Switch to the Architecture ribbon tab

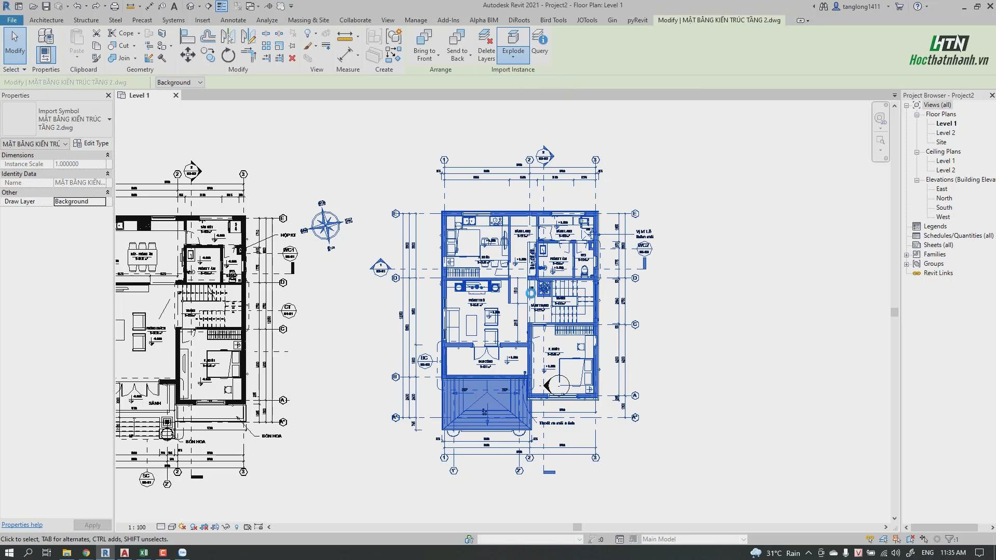coord(46,20)
